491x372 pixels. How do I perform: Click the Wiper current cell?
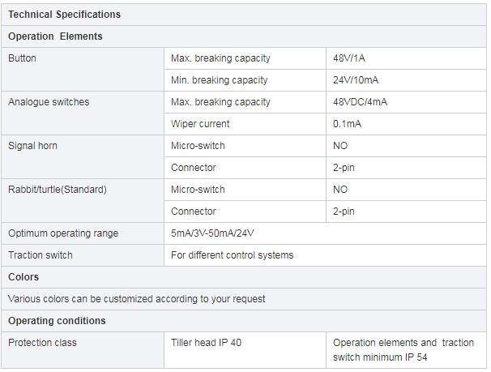coord(200,124)
